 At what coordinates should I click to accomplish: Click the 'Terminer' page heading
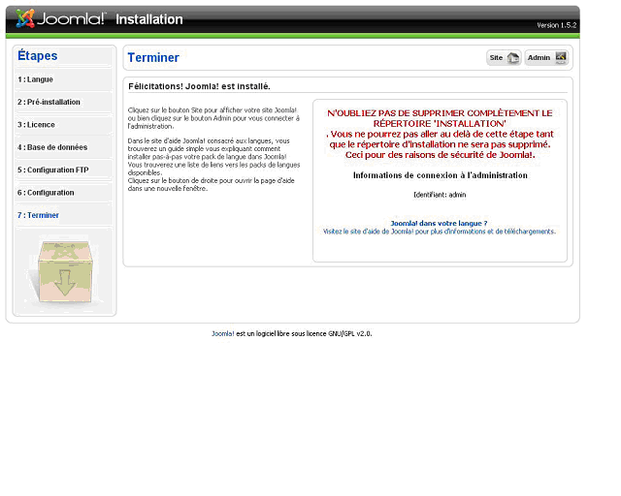[x=153, y=58]
